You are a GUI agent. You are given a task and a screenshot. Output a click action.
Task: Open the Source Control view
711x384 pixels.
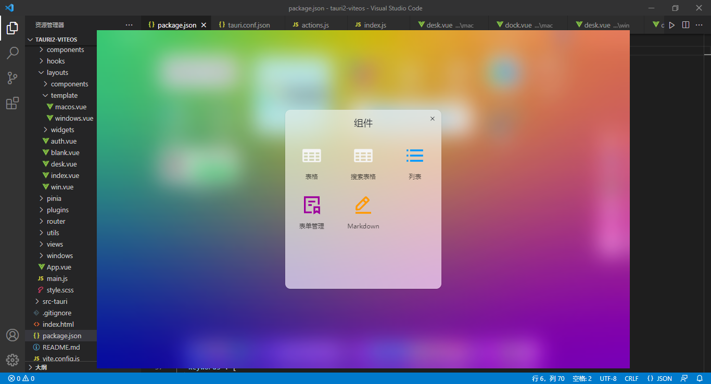pos(12,78)
